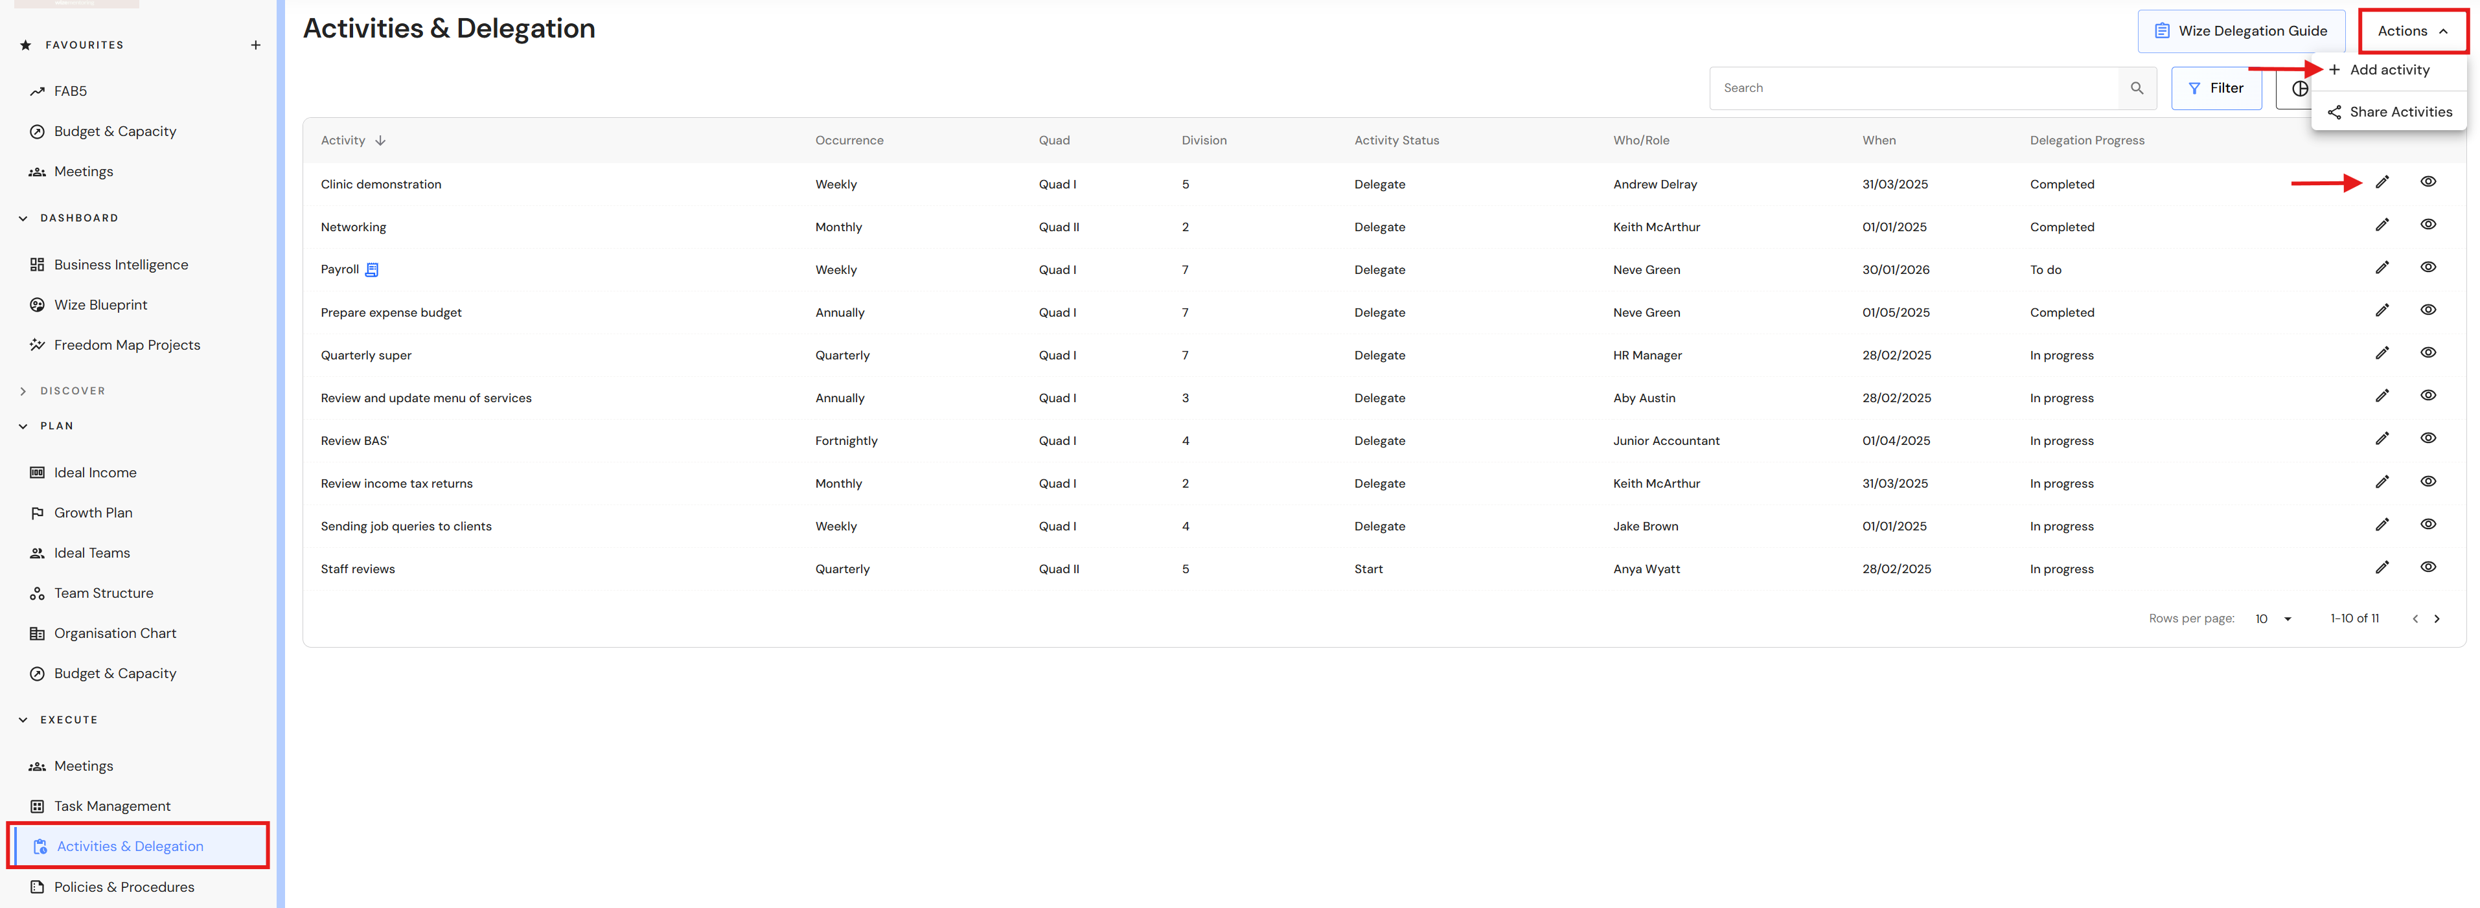Viewport: 2480px width, 908px height.
Task: Type in the Search field
Action: 1913,87
